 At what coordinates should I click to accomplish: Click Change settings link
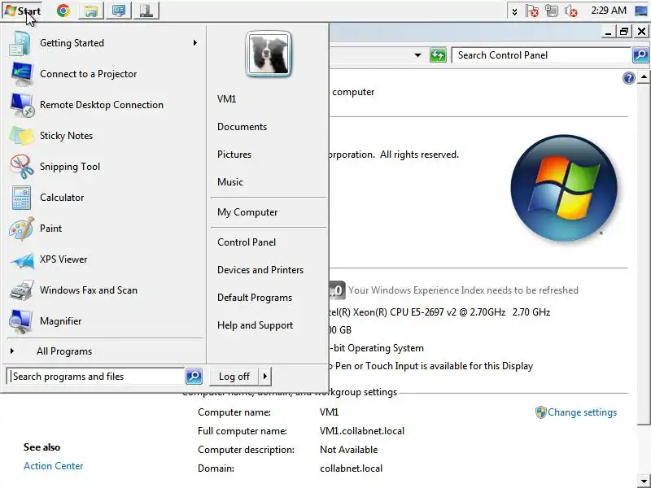pyautogui.click(x=582, y=412)
